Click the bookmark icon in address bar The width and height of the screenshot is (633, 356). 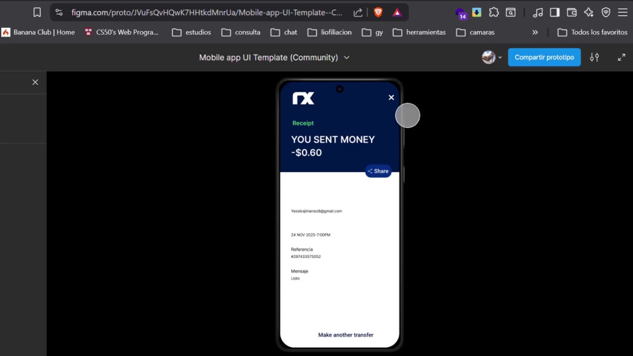(x=37, y=13)
